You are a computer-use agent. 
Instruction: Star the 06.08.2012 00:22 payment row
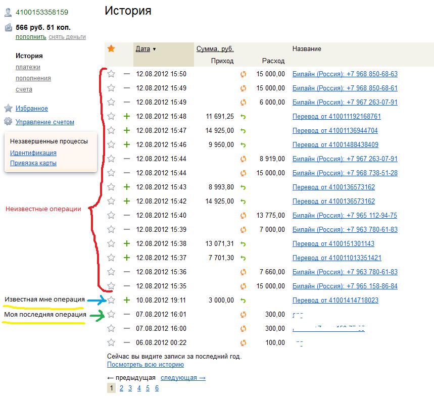click(111, 342)
